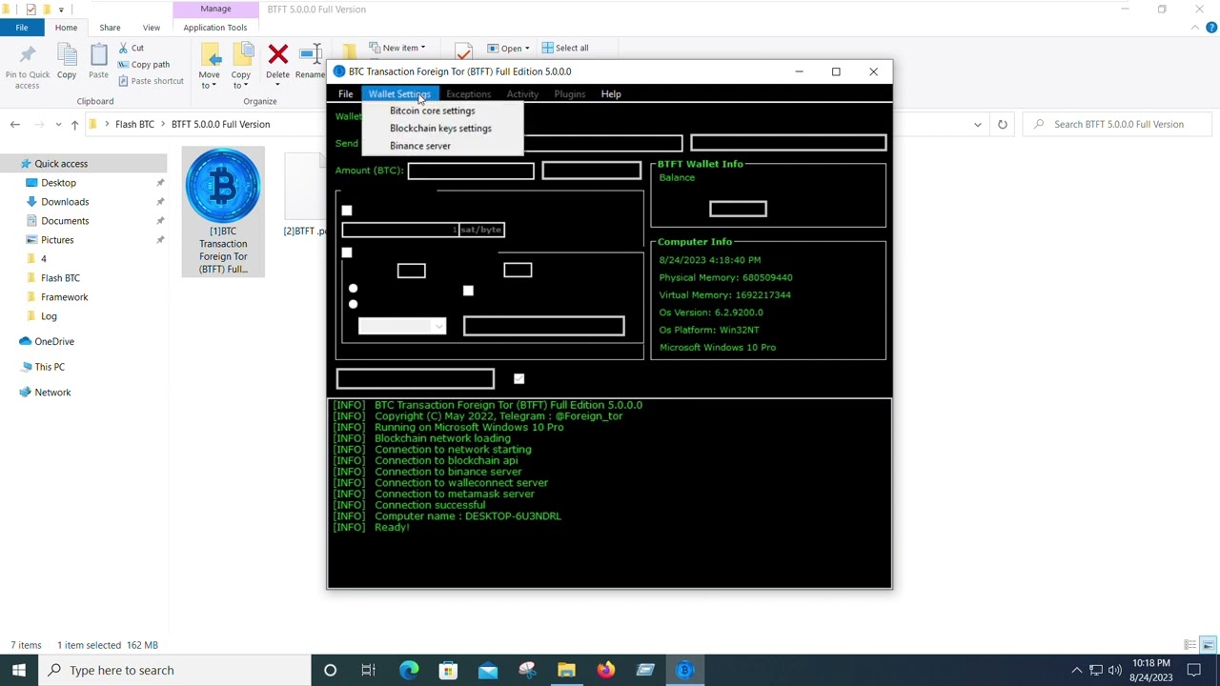Uncheck the checked box above the log

tap(518, 379)
